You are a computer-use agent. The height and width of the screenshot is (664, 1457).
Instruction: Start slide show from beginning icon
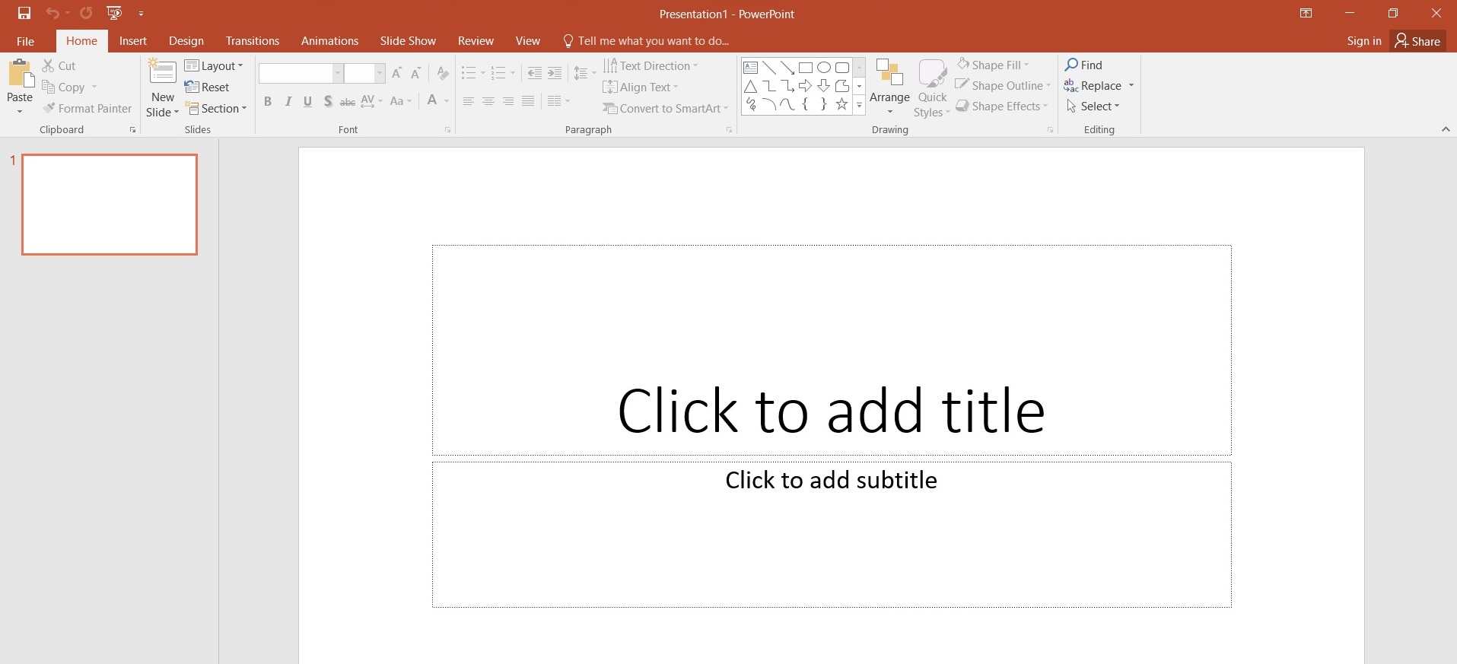click(114, 13)
